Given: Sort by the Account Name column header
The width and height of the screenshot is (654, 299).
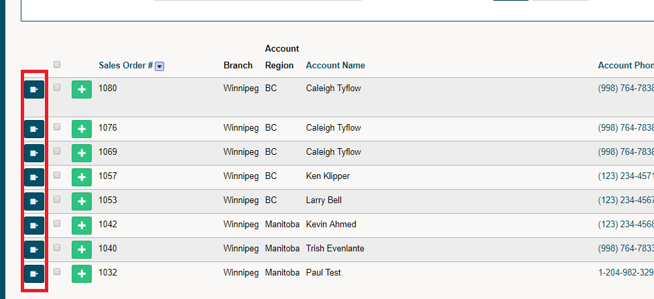Looking at the screenshot, I should coord(335,66).
